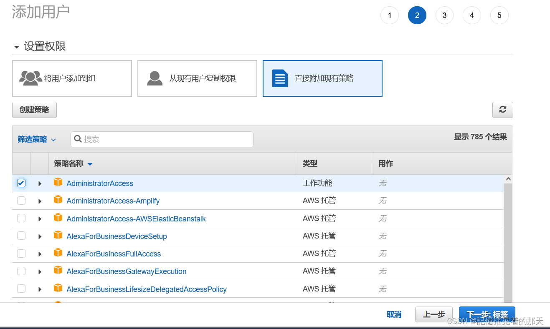The image size is (550, 329).
Task: Open the AdministratorAccess-AWSElasticBeanstalk policy link
Action: pos(136,219)
